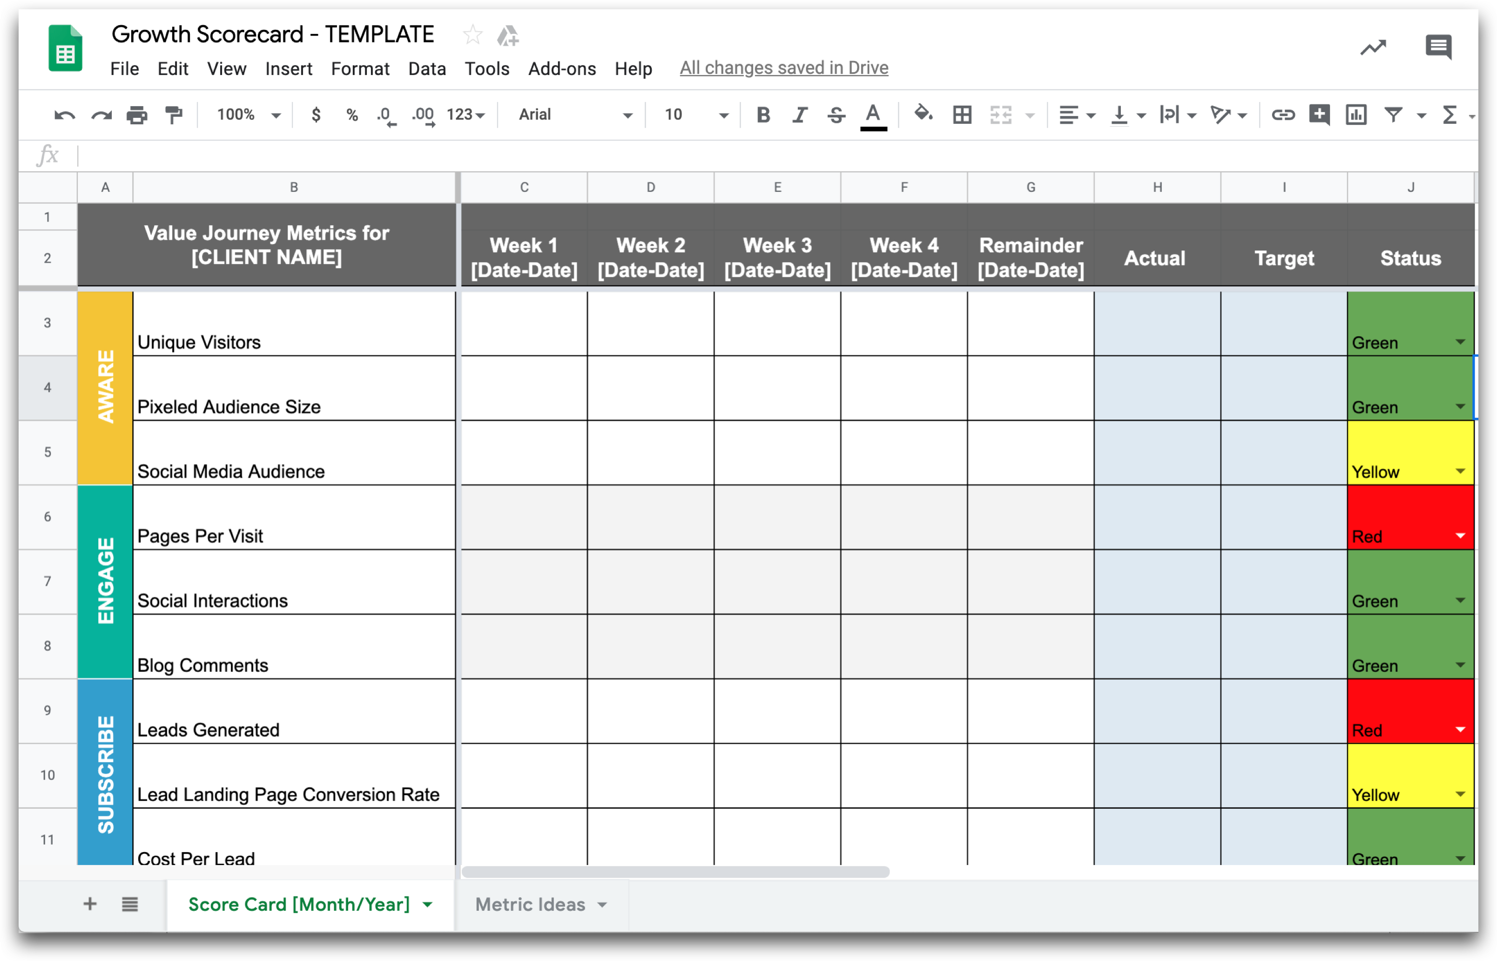
Task: Star the Growth Scorecard document
Action: coord(472,35)
